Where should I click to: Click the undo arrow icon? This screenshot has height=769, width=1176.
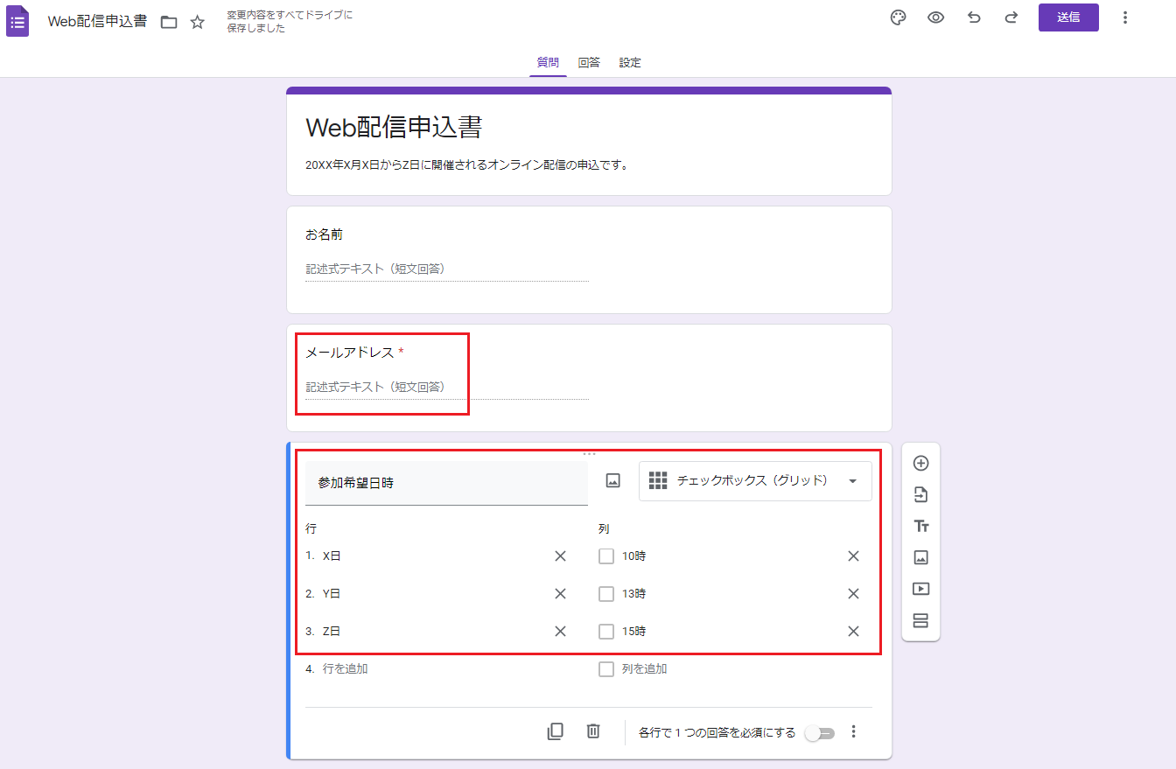coord(974,18)
